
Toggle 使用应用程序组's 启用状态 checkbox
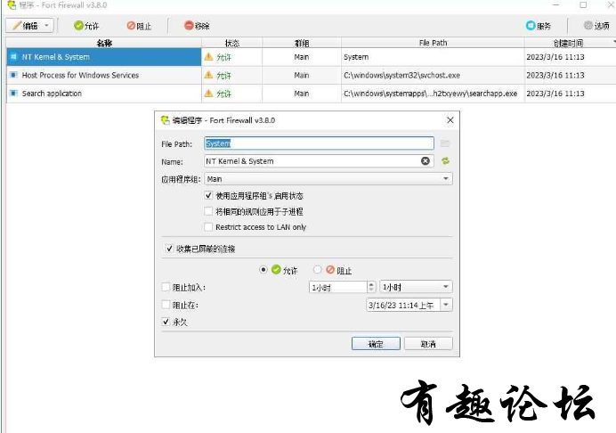pyautogui.click(x=208, y=195)
